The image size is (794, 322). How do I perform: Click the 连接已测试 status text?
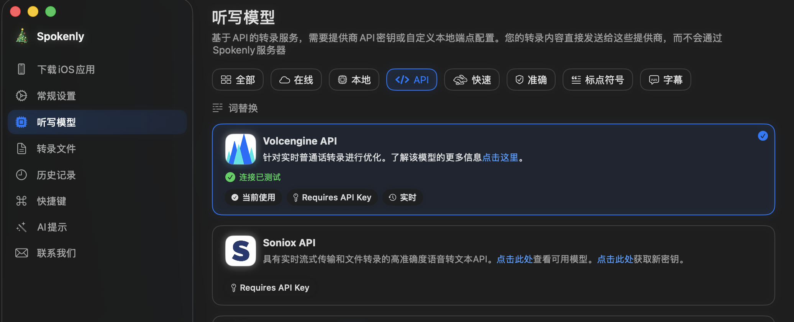(x=260, y=177)
